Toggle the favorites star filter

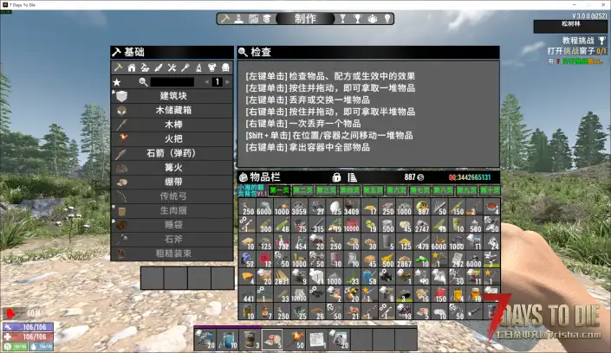click(117, 82)
